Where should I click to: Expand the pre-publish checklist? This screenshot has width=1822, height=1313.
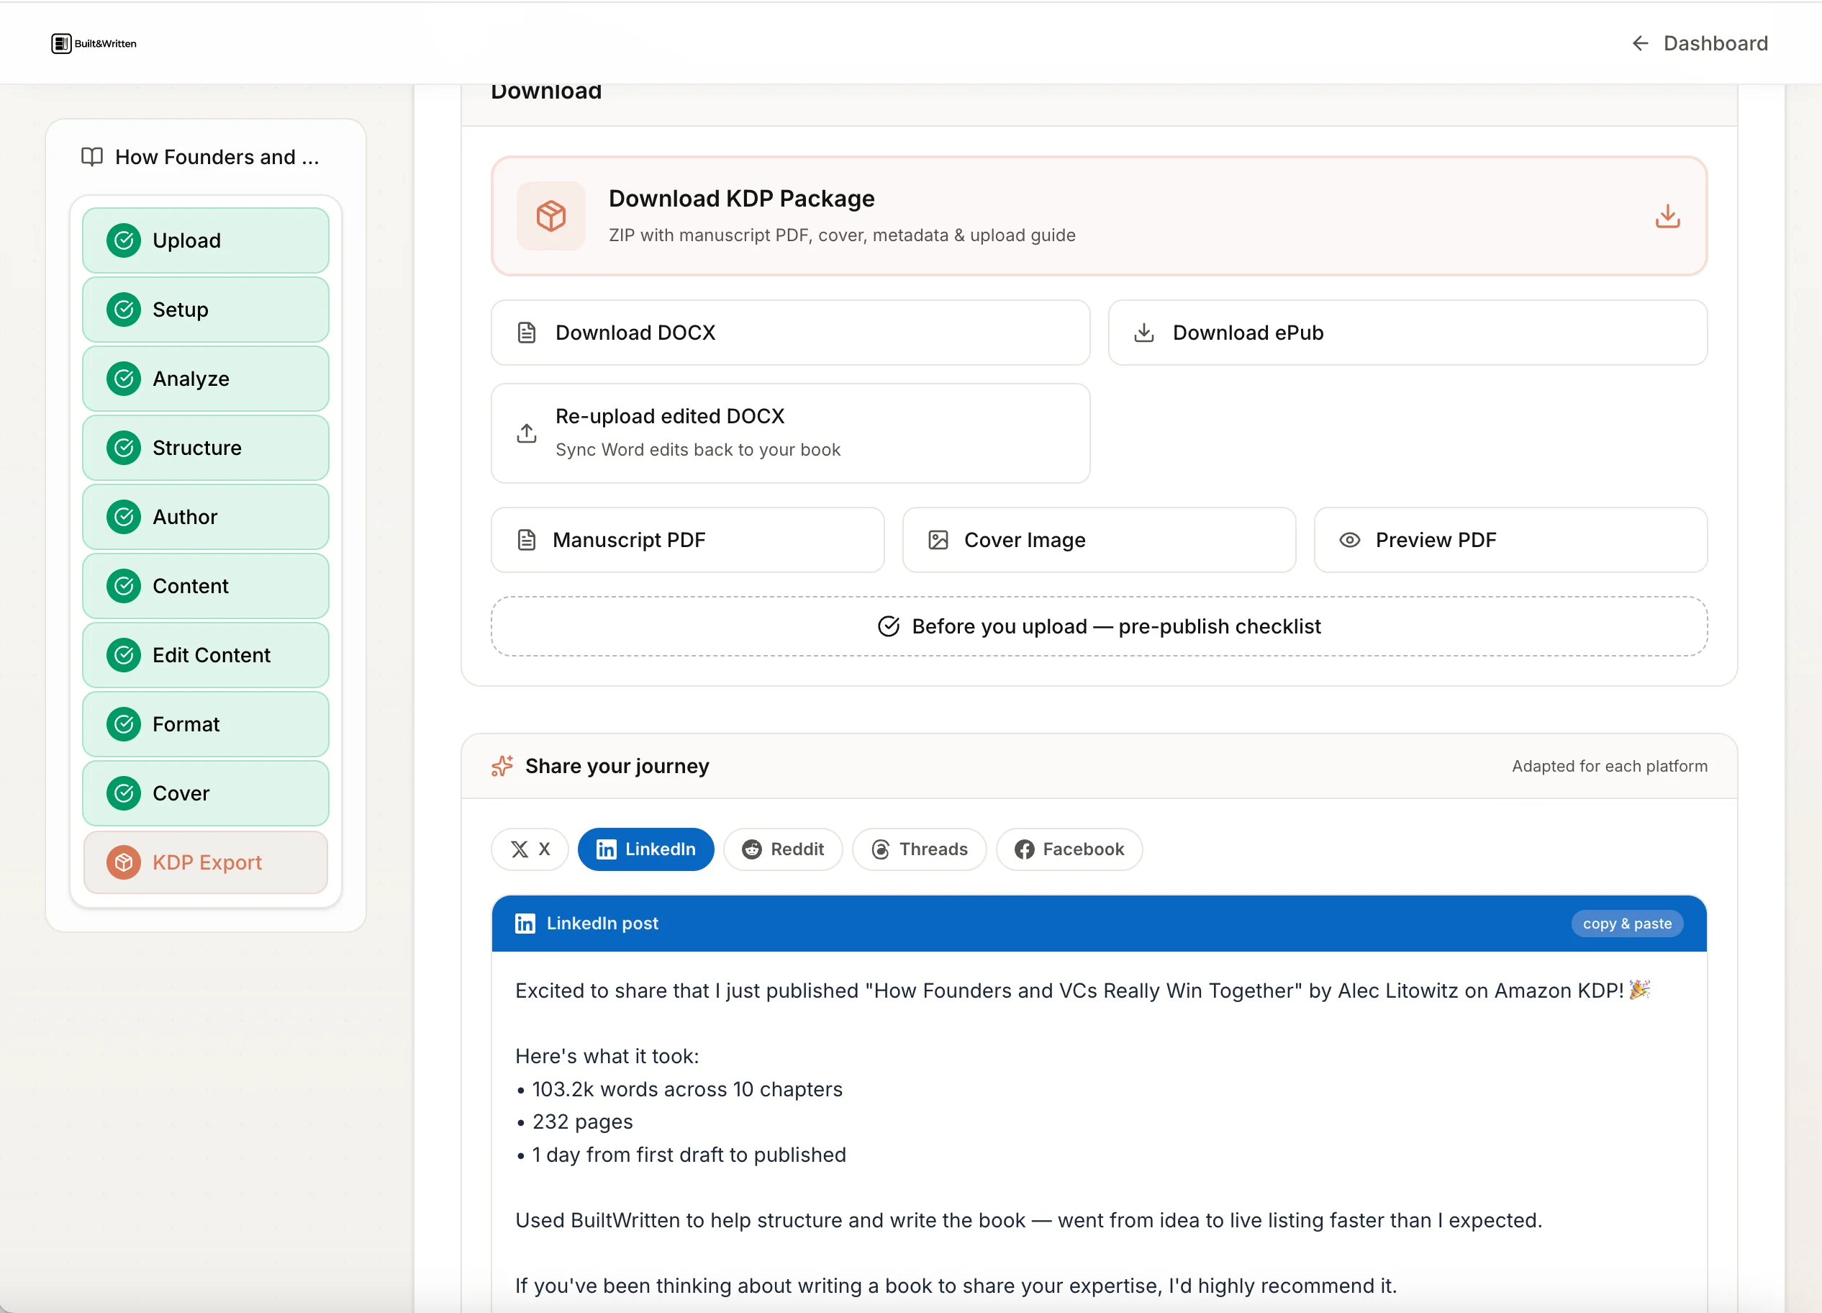click(x=1099, y=626)
